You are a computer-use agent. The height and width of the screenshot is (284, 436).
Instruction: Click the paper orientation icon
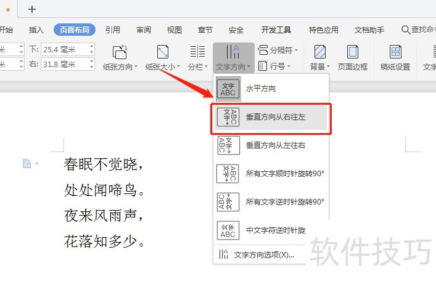[x=120, y=52]
